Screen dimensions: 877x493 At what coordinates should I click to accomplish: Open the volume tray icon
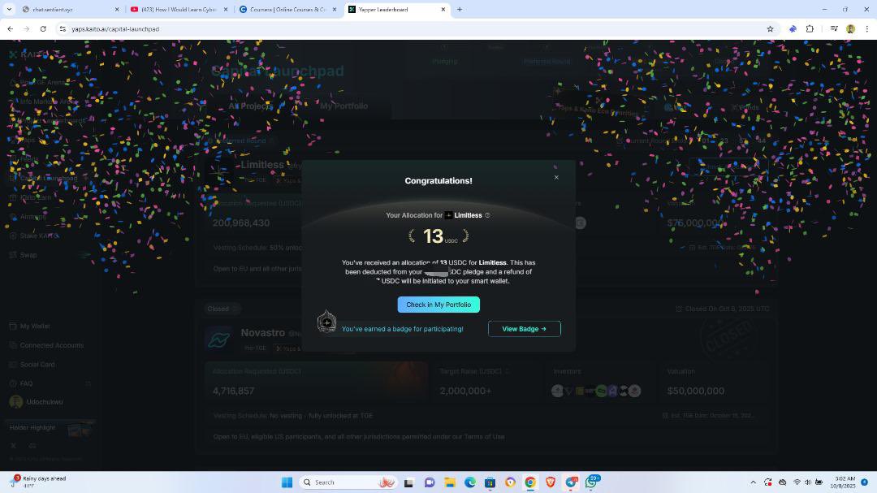pos(808,482)
